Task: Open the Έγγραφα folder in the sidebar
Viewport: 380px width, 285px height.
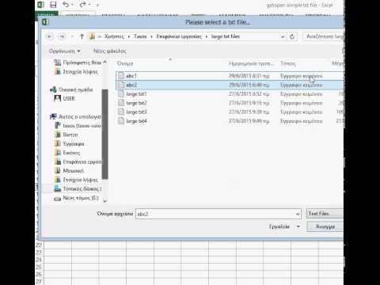Action: coord(70,144)
